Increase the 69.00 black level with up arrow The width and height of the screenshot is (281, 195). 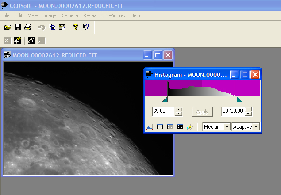tap(179, 109)
